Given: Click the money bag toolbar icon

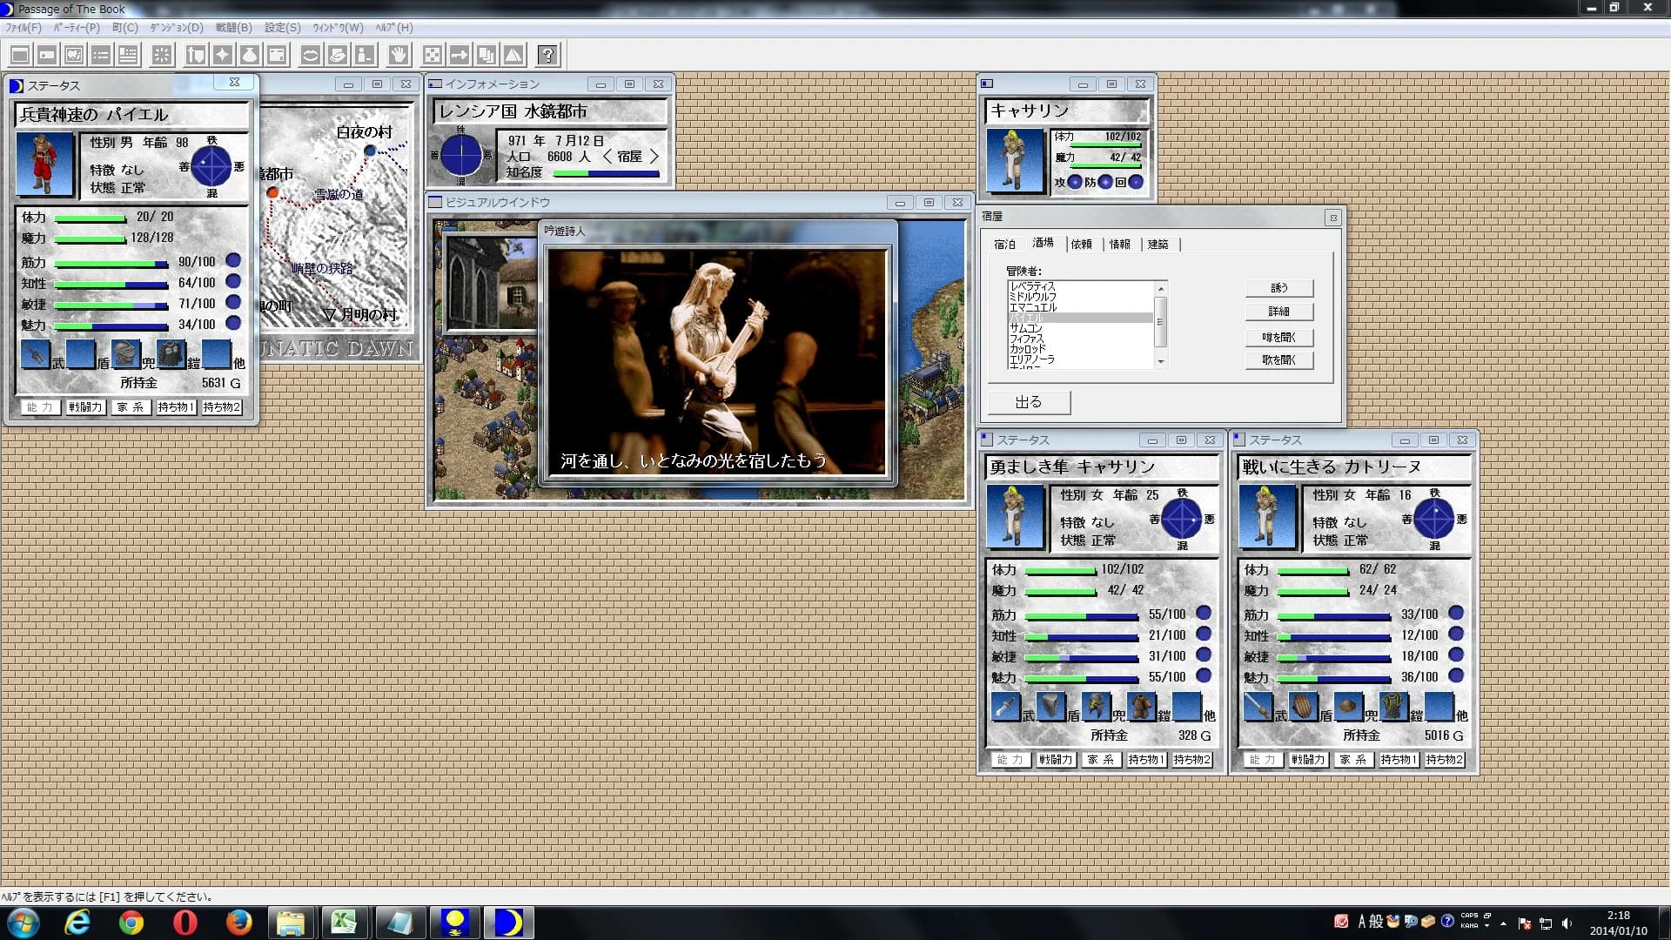Looking at the screenshot, I should point(250,56).
